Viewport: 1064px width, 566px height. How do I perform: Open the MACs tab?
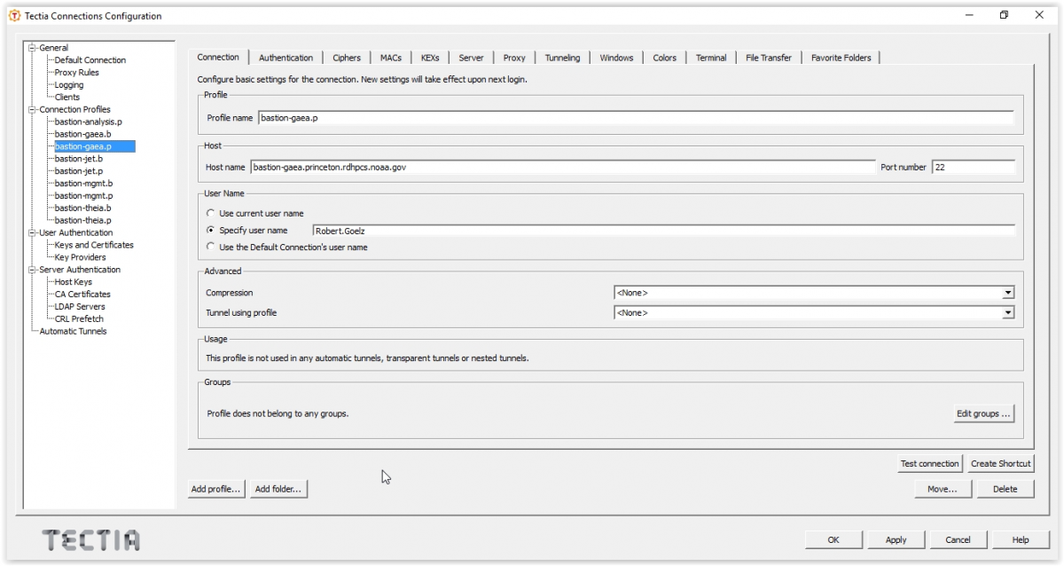(391, 58)
